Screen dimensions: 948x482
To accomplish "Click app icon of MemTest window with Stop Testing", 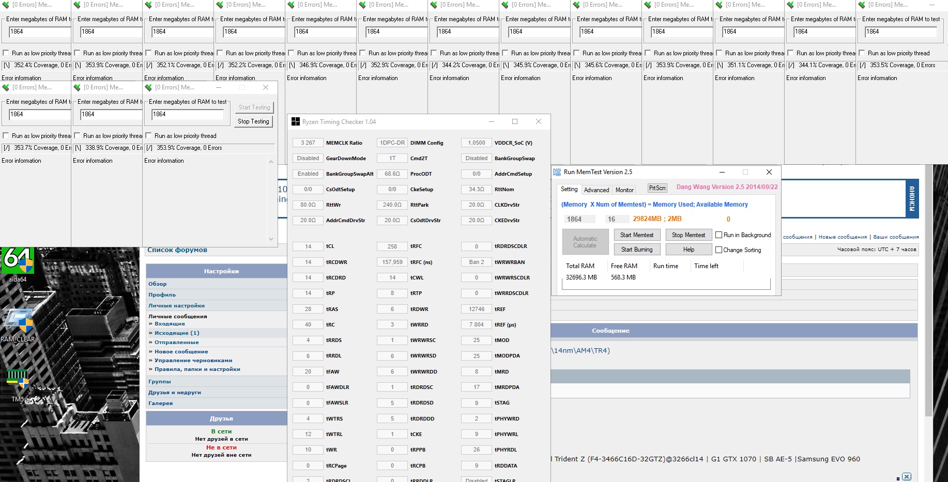I will 148,87.
